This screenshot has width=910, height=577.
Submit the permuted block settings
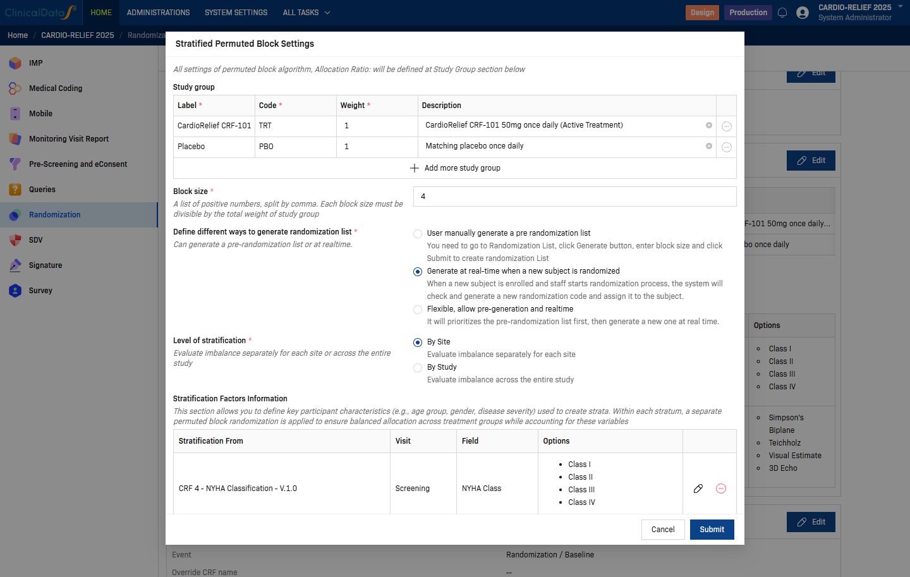tap(712, 530)
